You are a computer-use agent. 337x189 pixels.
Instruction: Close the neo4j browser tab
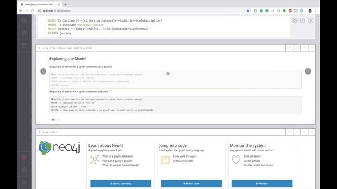58,4
